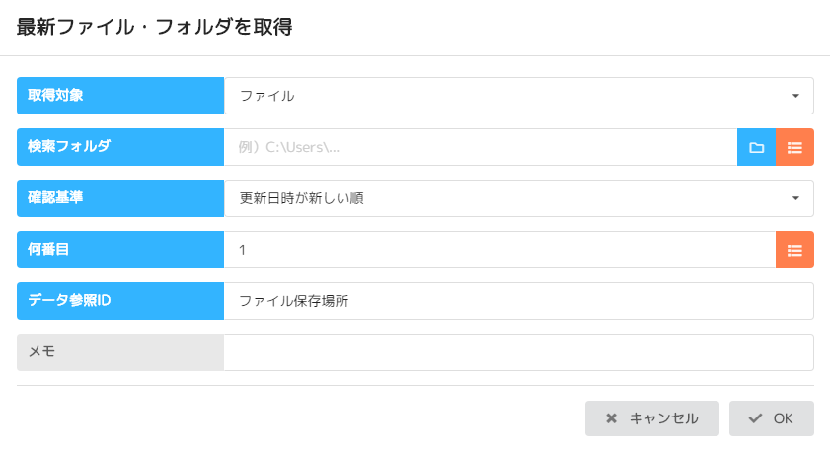Click the 検索フォルダ label
Image resolution: width=830 pixels, height=455 pixels.
click(120, 147)
